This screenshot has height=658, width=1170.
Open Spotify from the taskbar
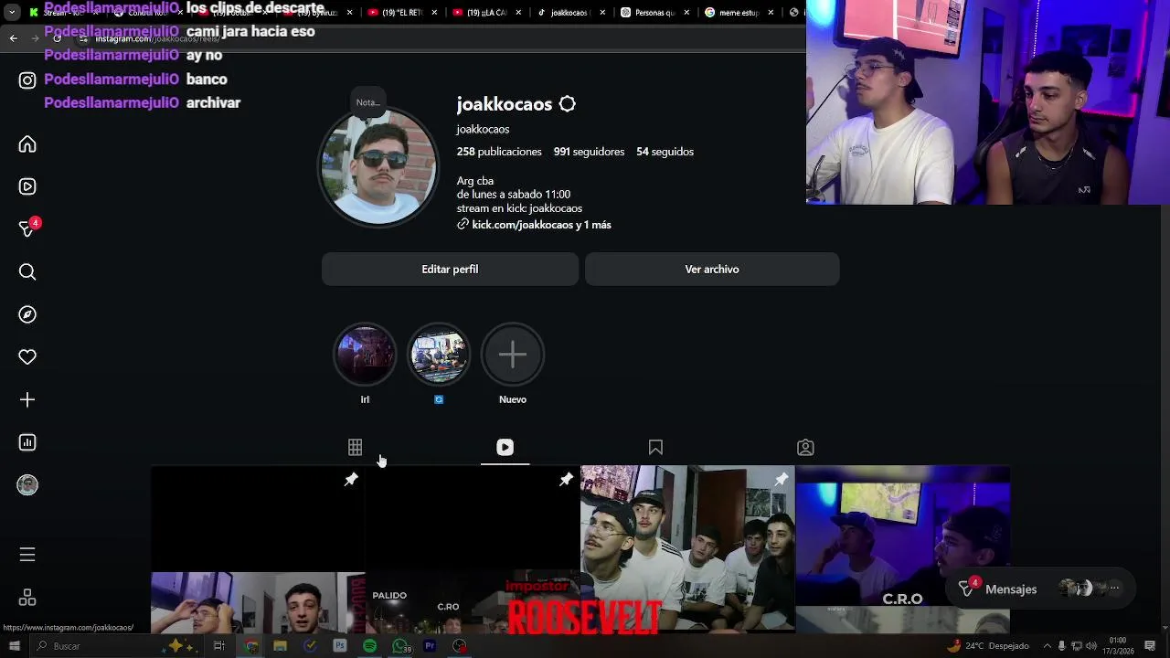coord(369,646)
